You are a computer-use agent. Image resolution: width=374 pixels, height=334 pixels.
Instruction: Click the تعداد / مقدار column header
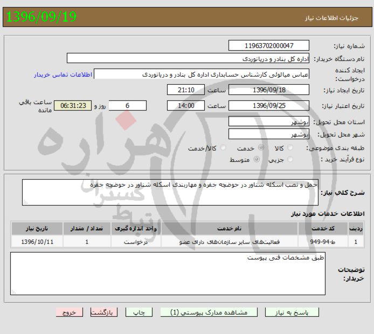coord(87,228)
